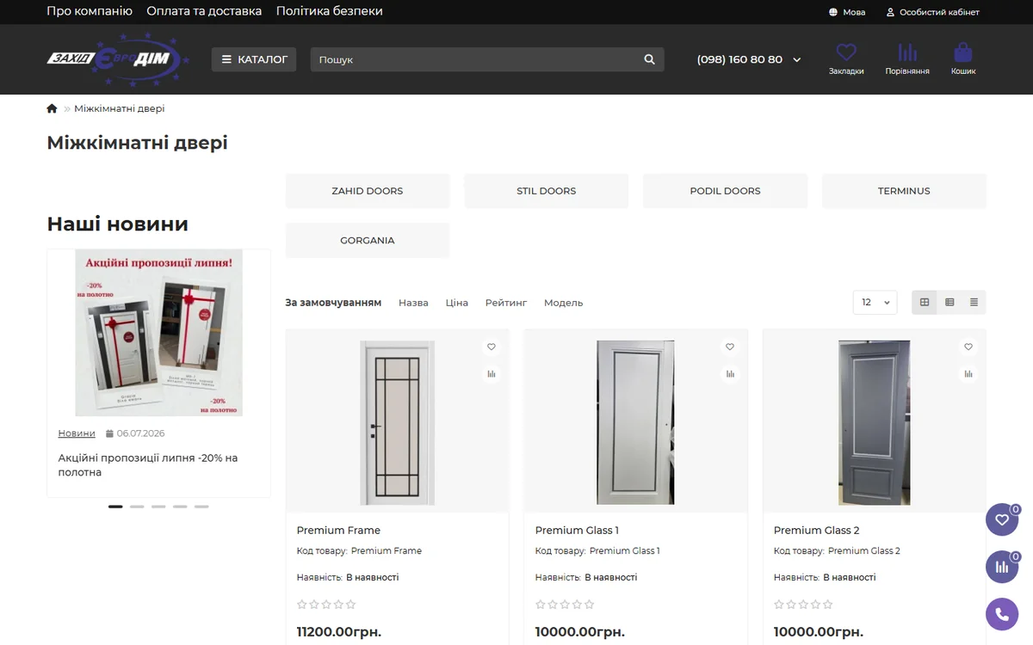Screen dimensions: 1033x645
Task: Click news date 06.07.2026
Action: click(x=140, y=433)
